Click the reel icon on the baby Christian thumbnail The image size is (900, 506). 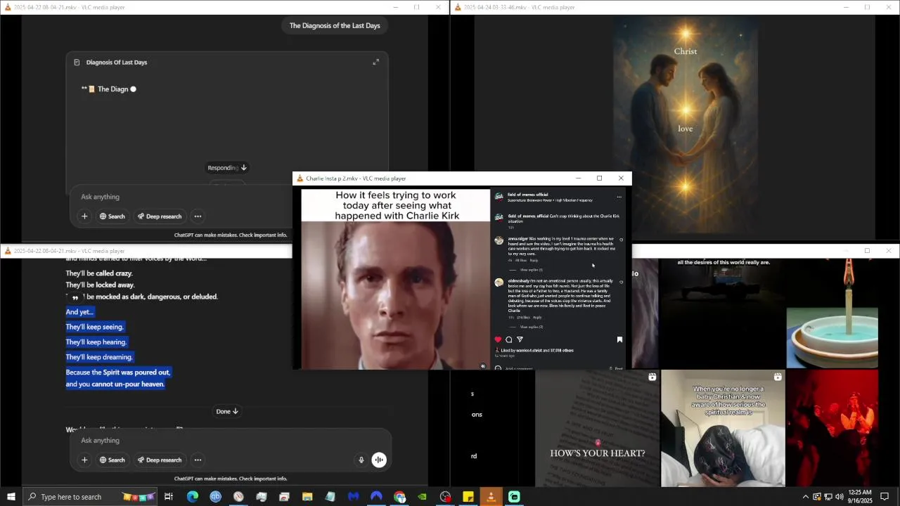(777, 377)
